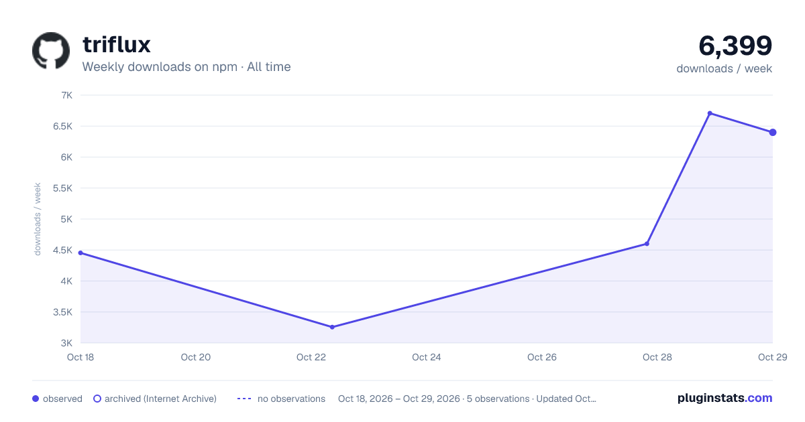The image size is (805, 422).
Task: Click the 'observed' legend text
Action: 62,399
